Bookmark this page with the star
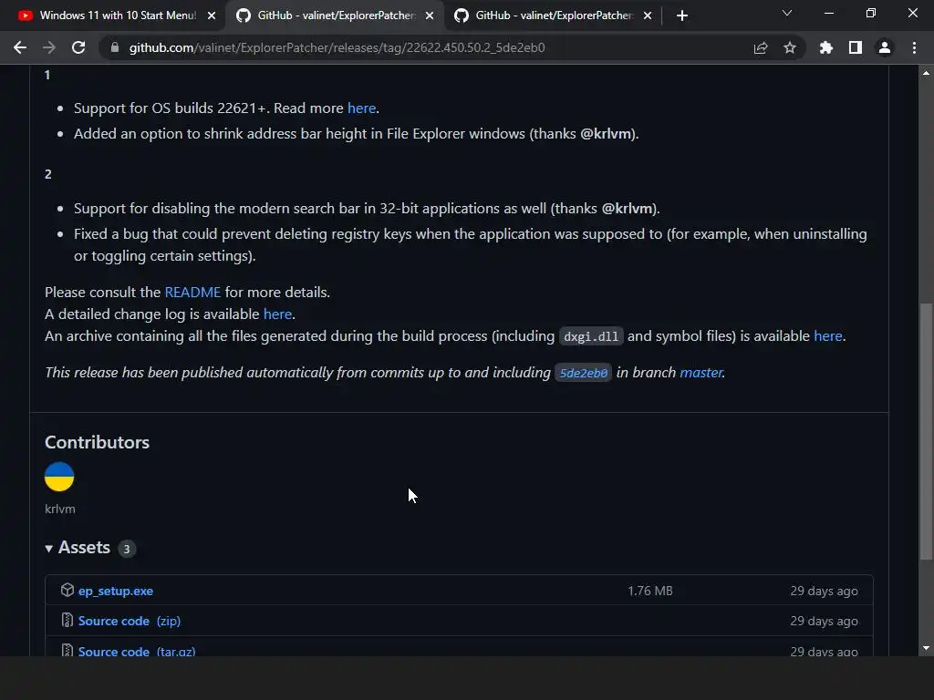Viewport: 934px width, 700px height. (790, 47)
